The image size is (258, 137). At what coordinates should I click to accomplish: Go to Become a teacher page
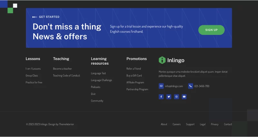(x=63, y=69)
